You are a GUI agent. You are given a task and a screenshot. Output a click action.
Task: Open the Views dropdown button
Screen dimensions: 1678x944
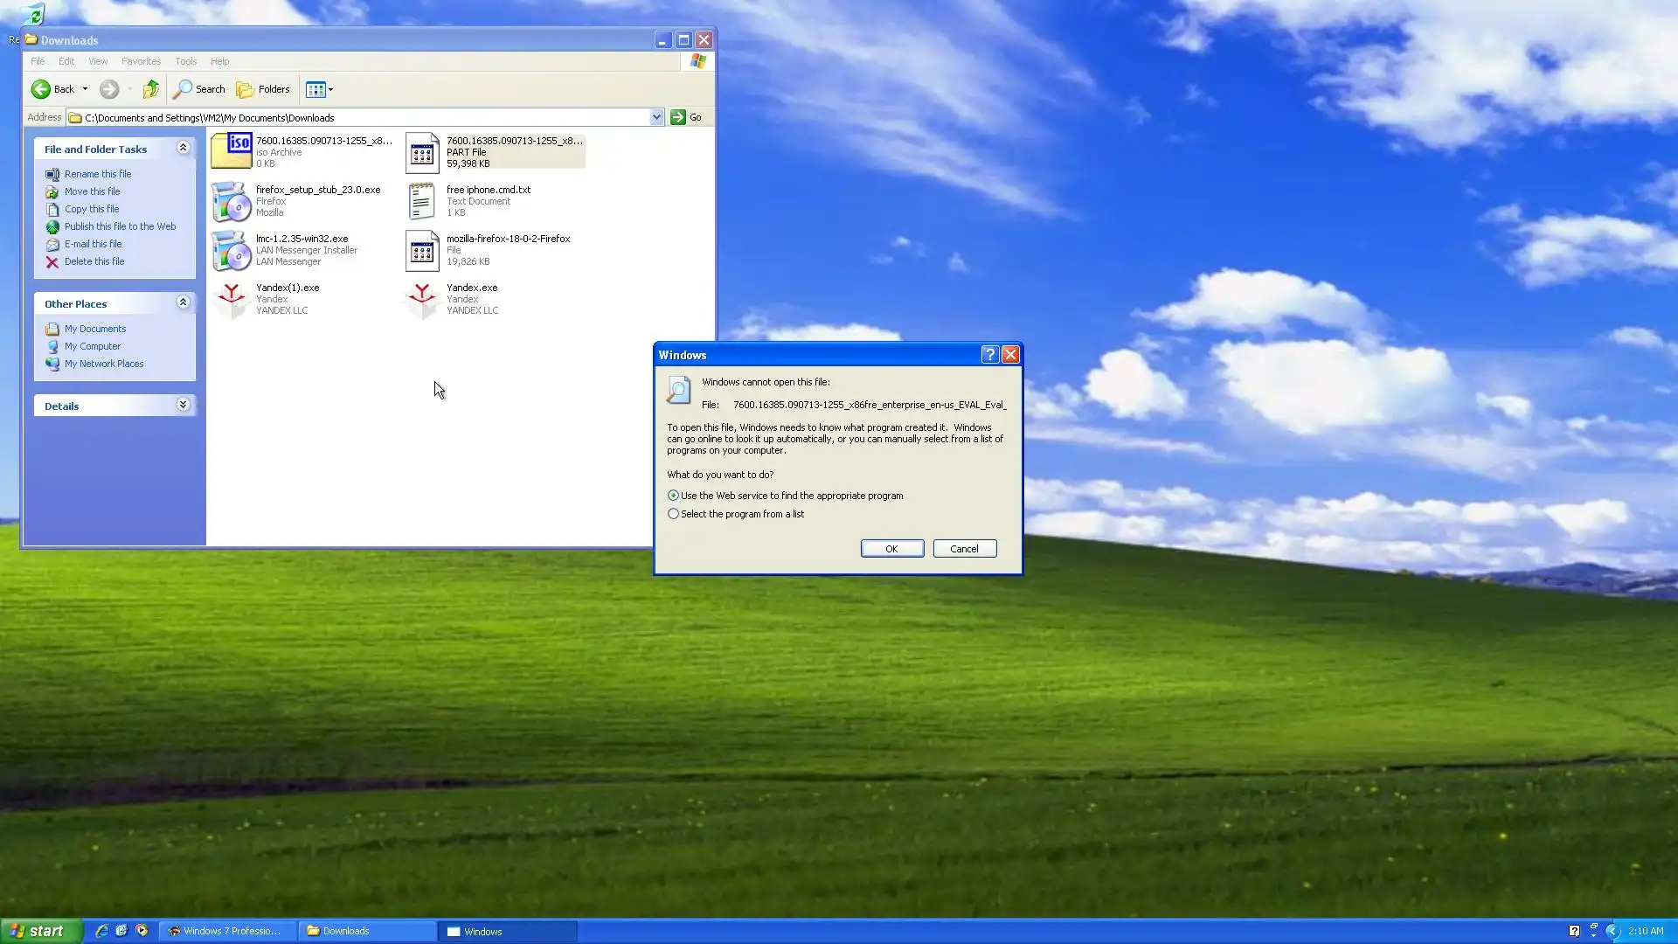(320, 89)
